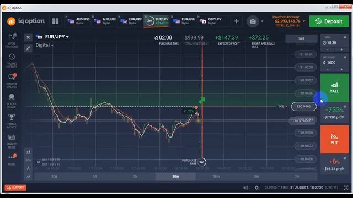Click the Sell button
The height and width of the screenshot is (198, 353).
click(301, 38)
